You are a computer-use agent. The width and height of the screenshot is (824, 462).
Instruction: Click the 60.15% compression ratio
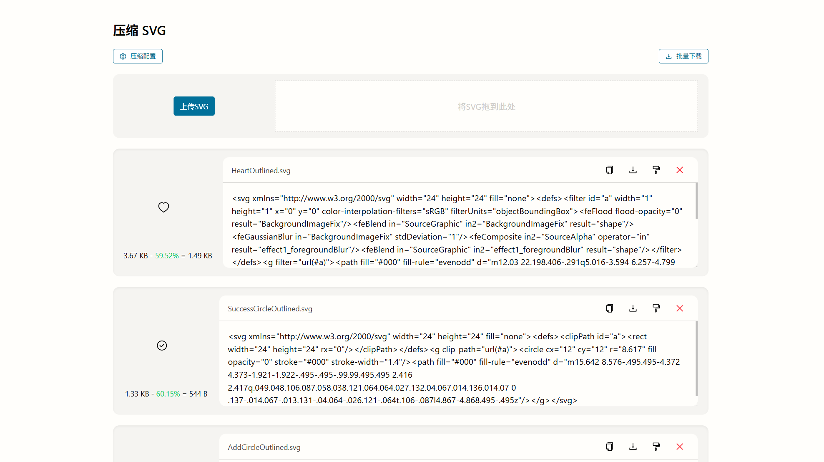pos(168,394)
